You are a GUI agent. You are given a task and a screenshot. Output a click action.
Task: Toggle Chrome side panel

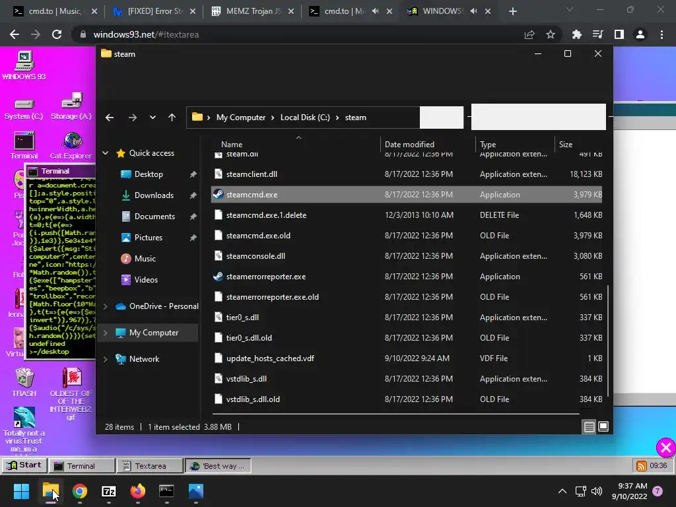[619, 34]
